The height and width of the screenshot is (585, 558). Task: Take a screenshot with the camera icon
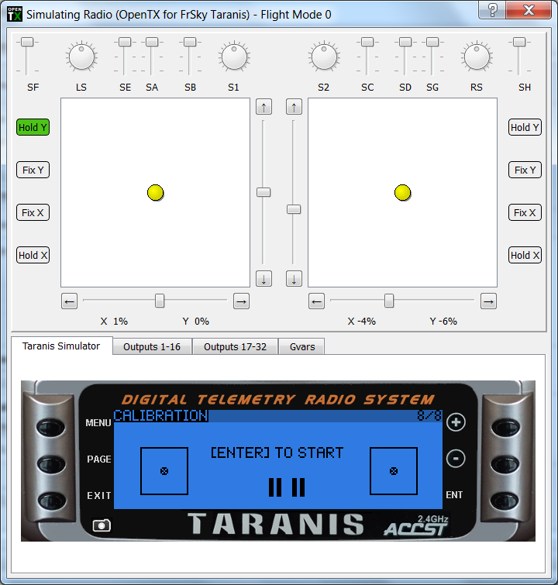point(102,525)
